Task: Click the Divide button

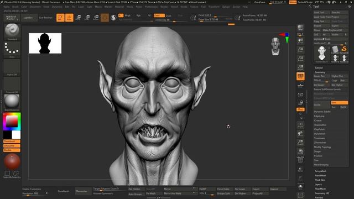Action: click(322, 105)
